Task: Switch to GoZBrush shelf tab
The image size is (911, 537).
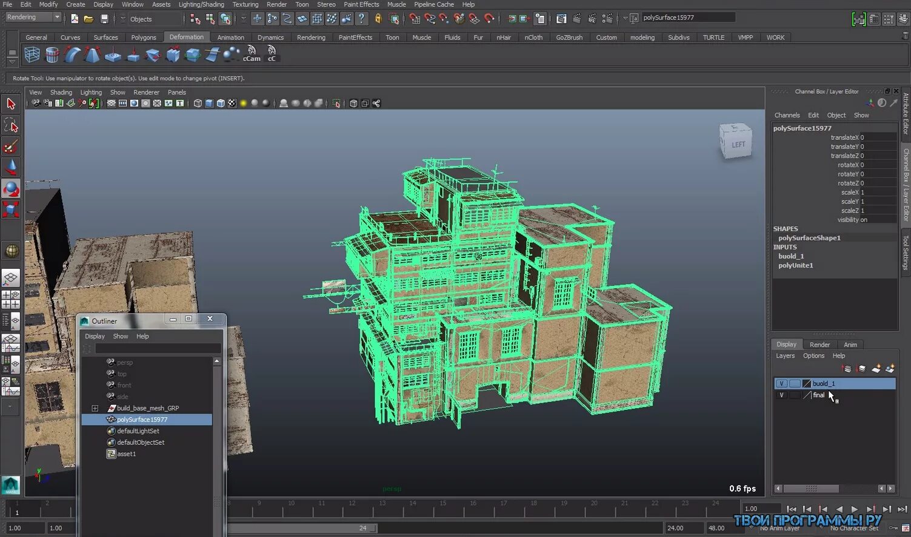Action: pyautogui.click(x=569, y=38)
